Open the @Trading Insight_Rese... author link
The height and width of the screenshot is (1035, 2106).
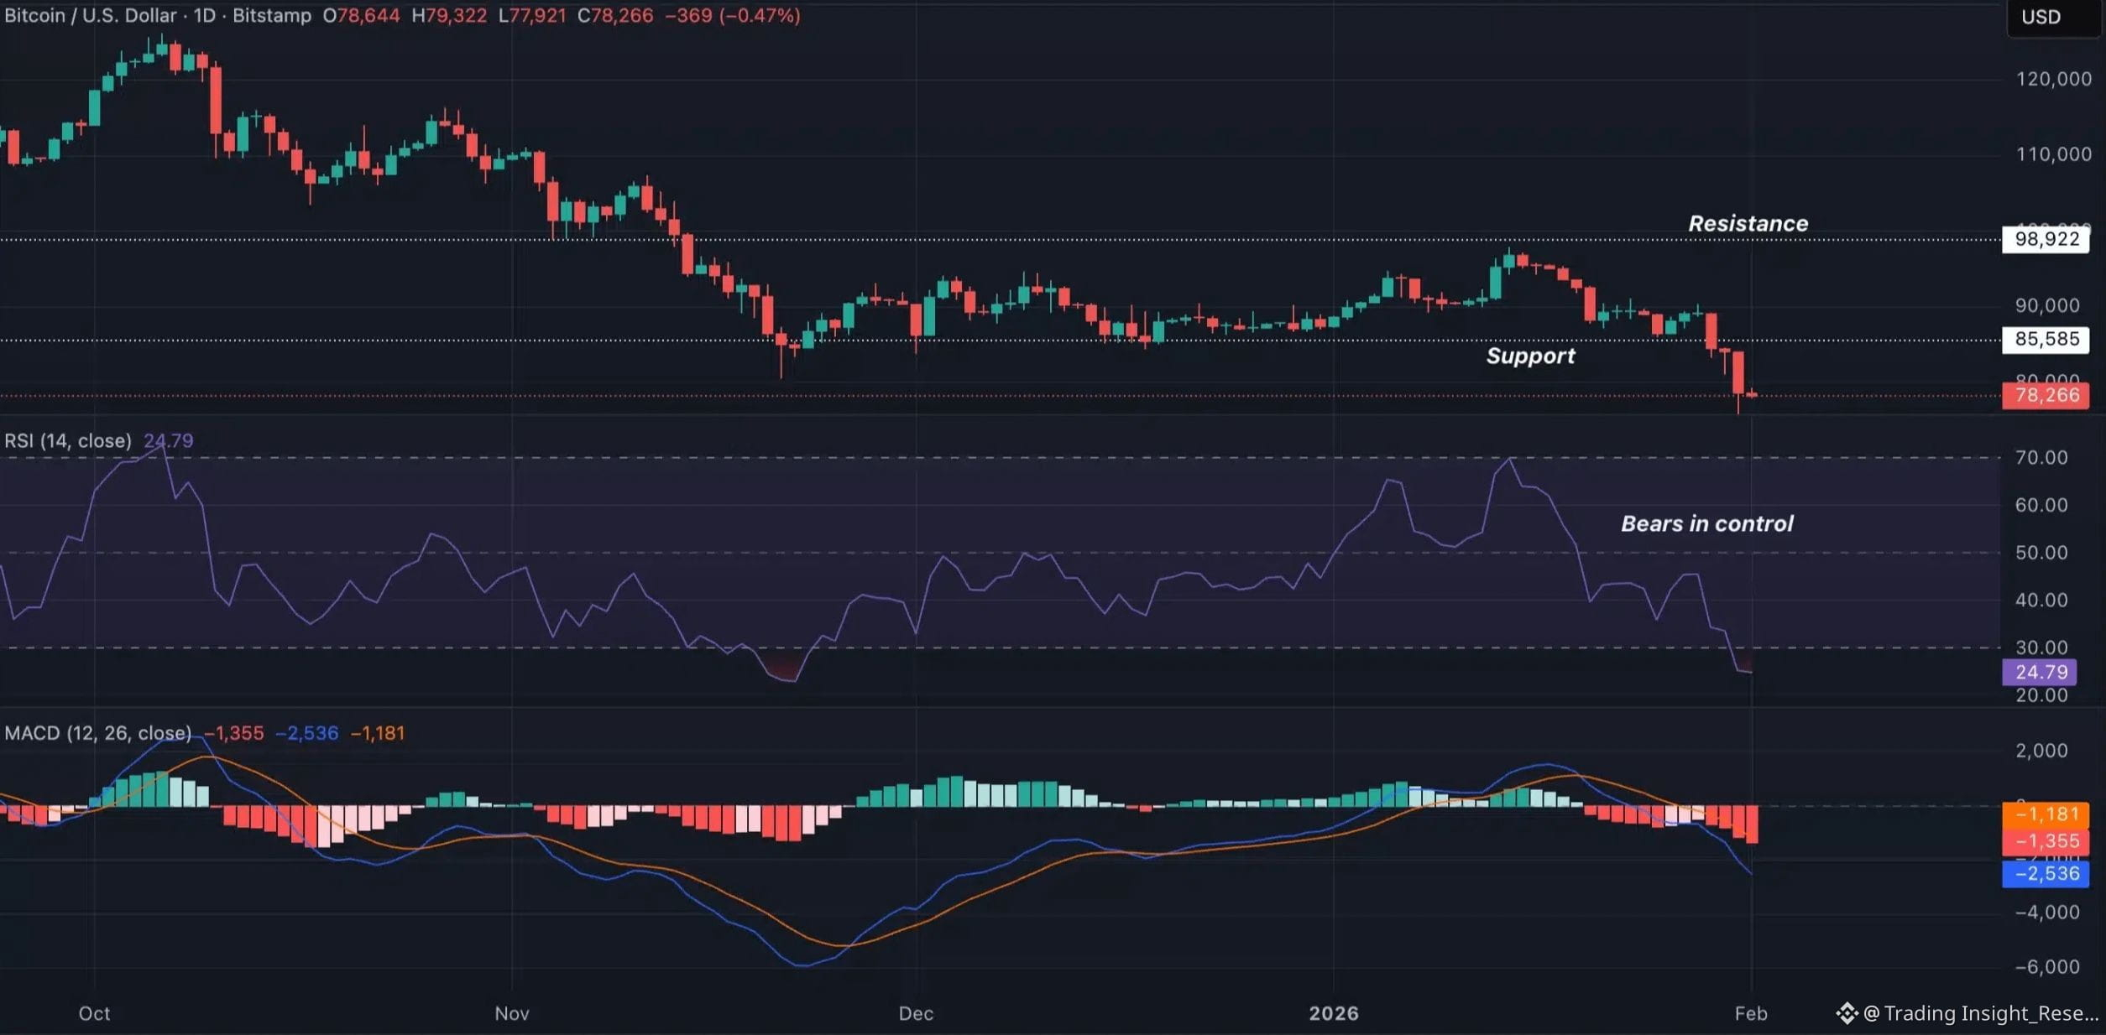click(x=1979, y=1013)
